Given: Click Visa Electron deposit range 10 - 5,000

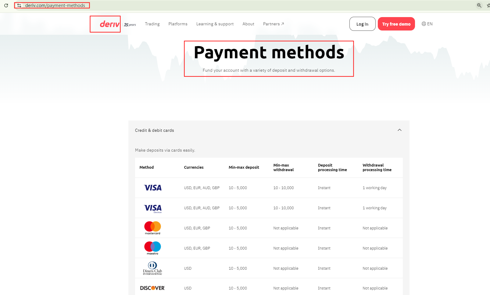Looking at the screenshot, I should (x=238, y=208).
